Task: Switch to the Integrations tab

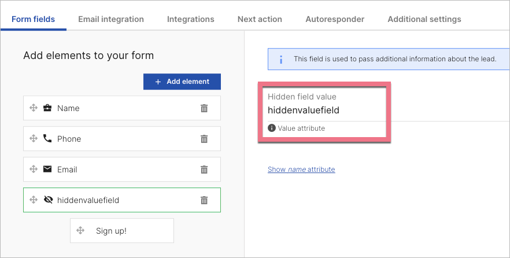Action: (x=190, y=19)
